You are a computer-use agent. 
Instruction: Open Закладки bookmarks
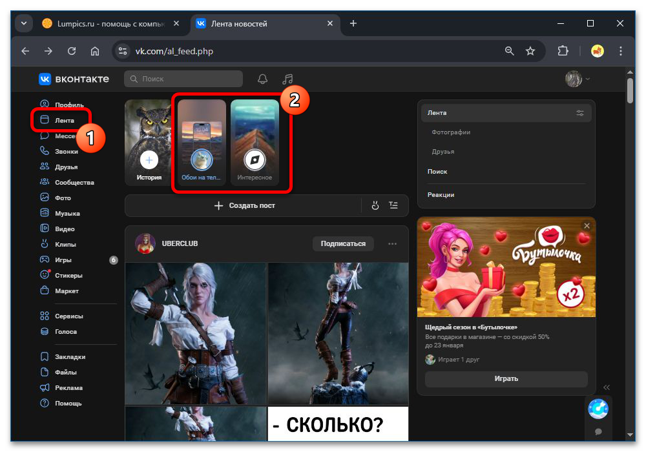click(x=62, y=356)
